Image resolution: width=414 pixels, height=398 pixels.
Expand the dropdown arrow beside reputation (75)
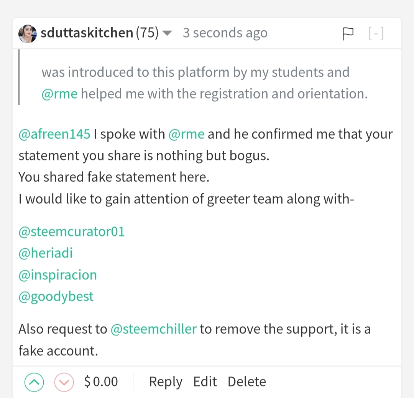[167, 34]
